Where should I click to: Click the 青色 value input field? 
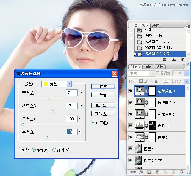(x=71, y=93)
